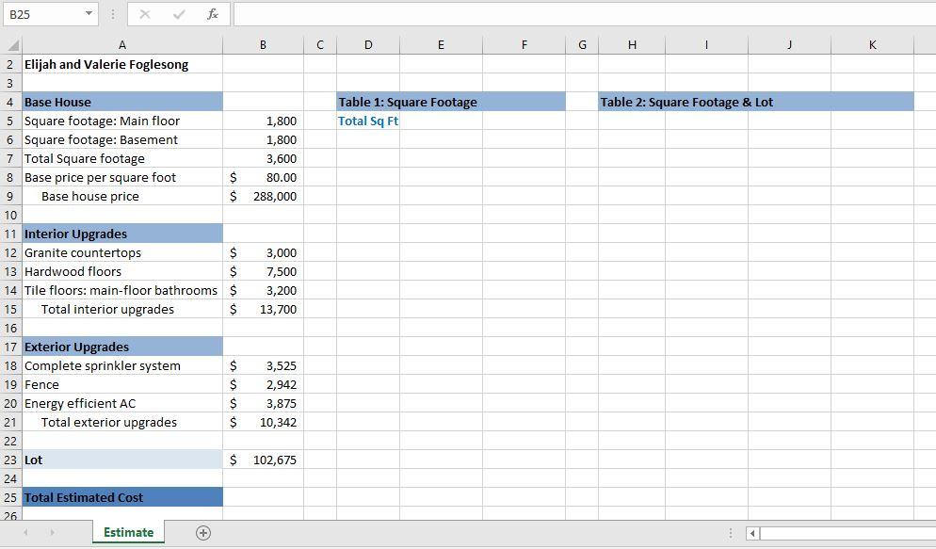Select 'Square footage: Basement' cell
This screenshot has height=549, width=936.
tap(122, 139)
